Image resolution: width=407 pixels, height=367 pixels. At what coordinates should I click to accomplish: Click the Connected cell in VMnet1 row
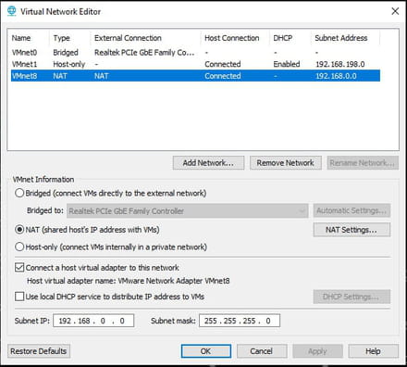coord(223,64)
